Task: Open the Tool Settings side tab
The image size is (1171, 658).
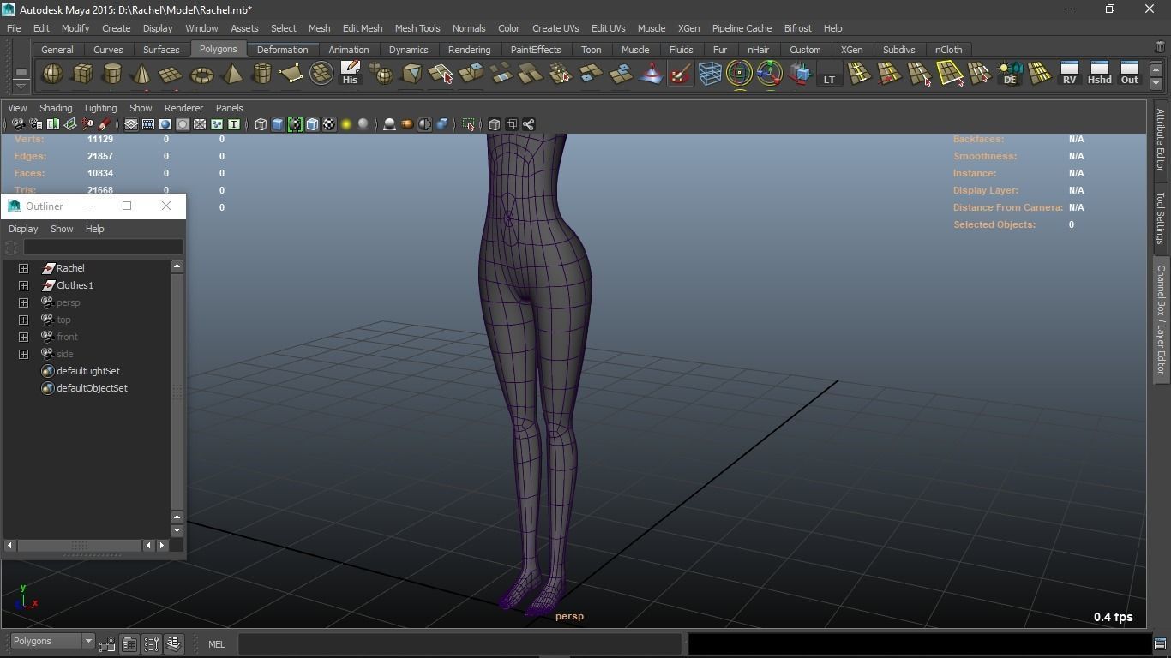Action: click(x=1161, y=218)
